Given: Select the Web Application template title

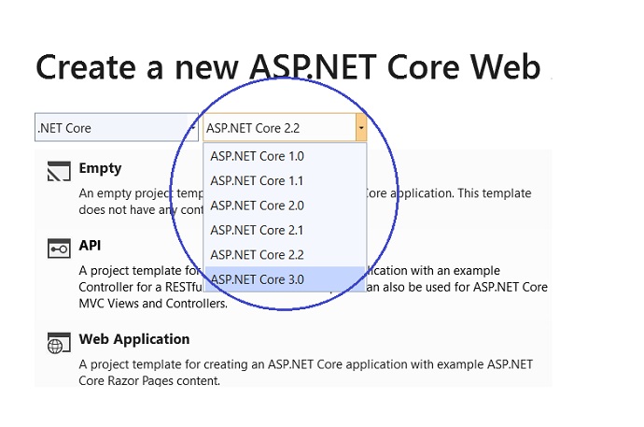Looking at the screenshot, I should [134, 339].
